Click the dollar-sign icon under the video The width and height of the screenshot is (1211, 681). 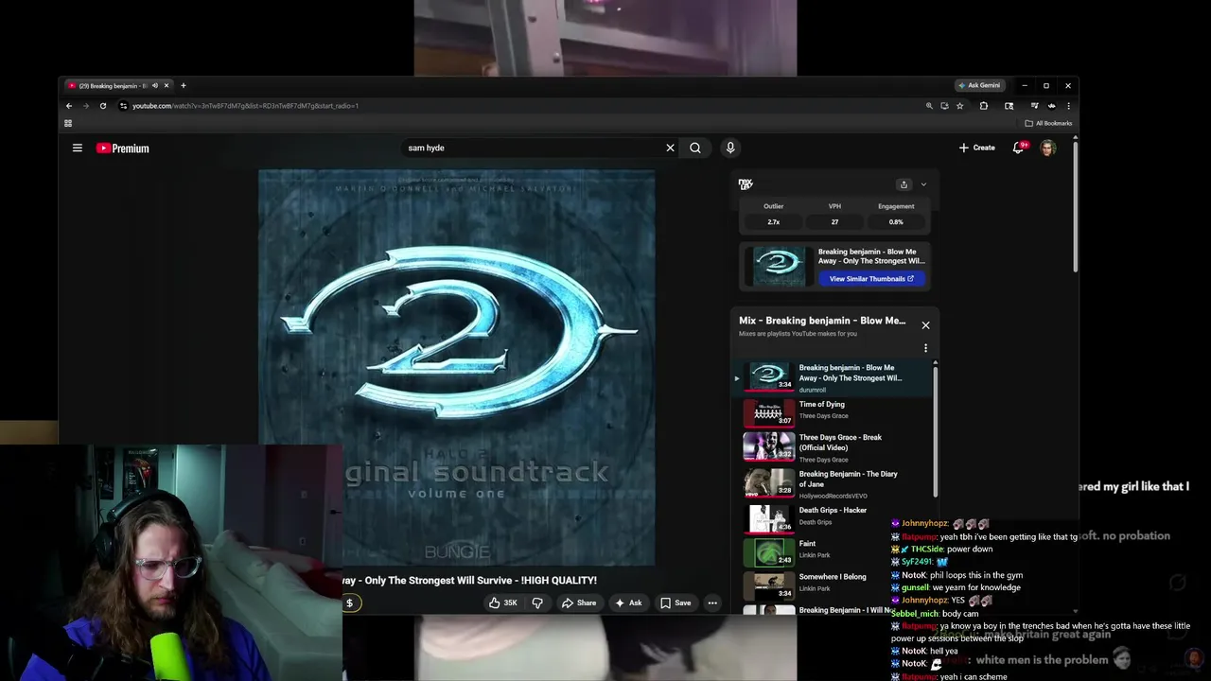[x=349, y=602]
